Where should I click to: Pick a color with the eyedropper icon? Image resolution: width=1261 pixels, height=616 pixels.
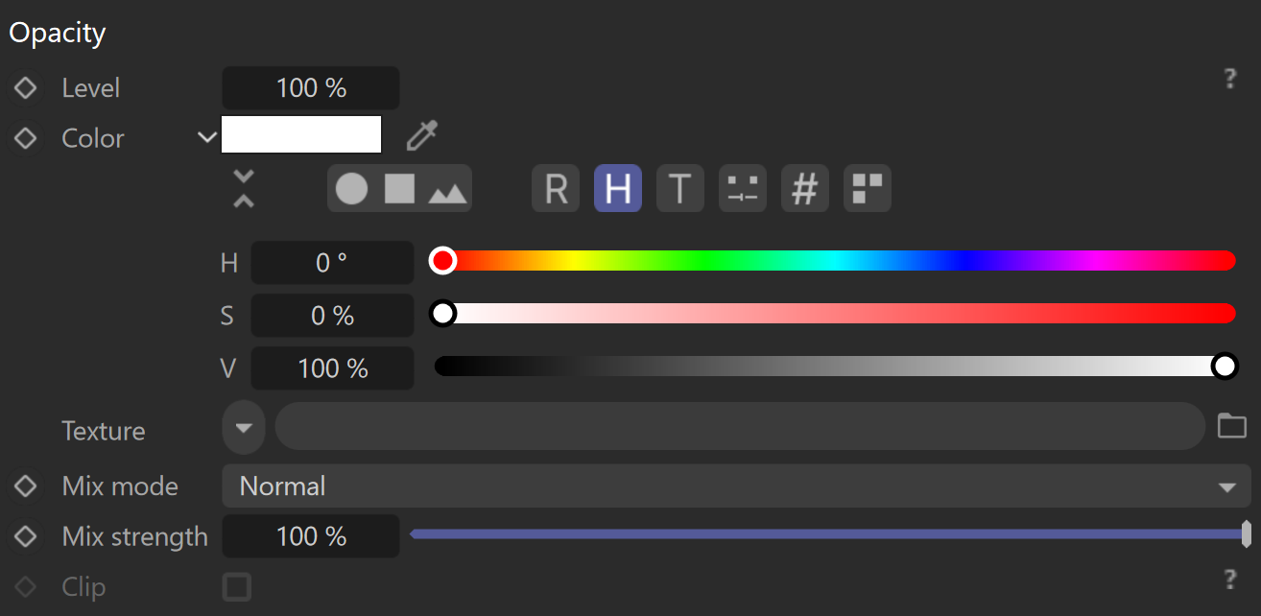tap(421, 136)
